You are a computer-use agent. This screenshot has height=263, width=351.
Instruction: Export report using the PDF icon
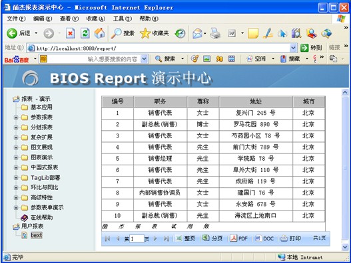(x=238, y=238)
